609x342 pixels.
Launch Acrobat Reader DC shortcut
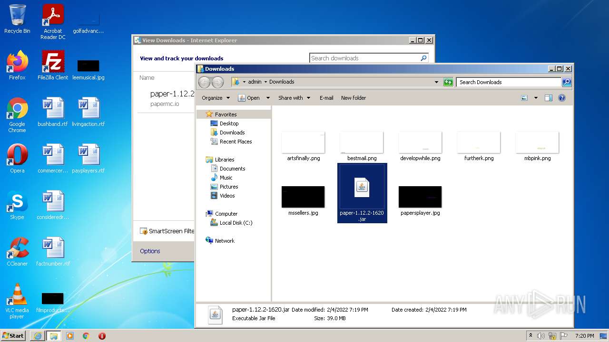53,22
